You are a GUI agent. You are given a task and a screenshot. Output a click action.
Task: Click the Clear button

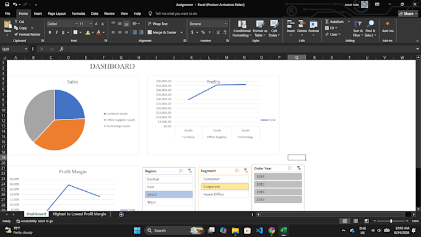point(333,35)
